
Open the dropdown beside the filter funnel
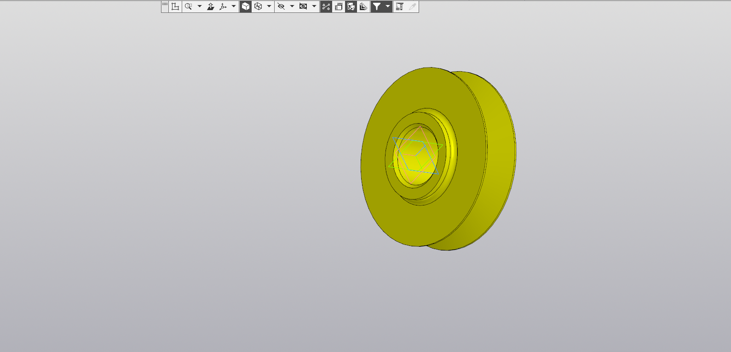388,6
